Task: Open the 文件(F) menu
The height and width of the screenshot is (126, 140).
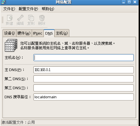Action: click(x=9, y=9)
